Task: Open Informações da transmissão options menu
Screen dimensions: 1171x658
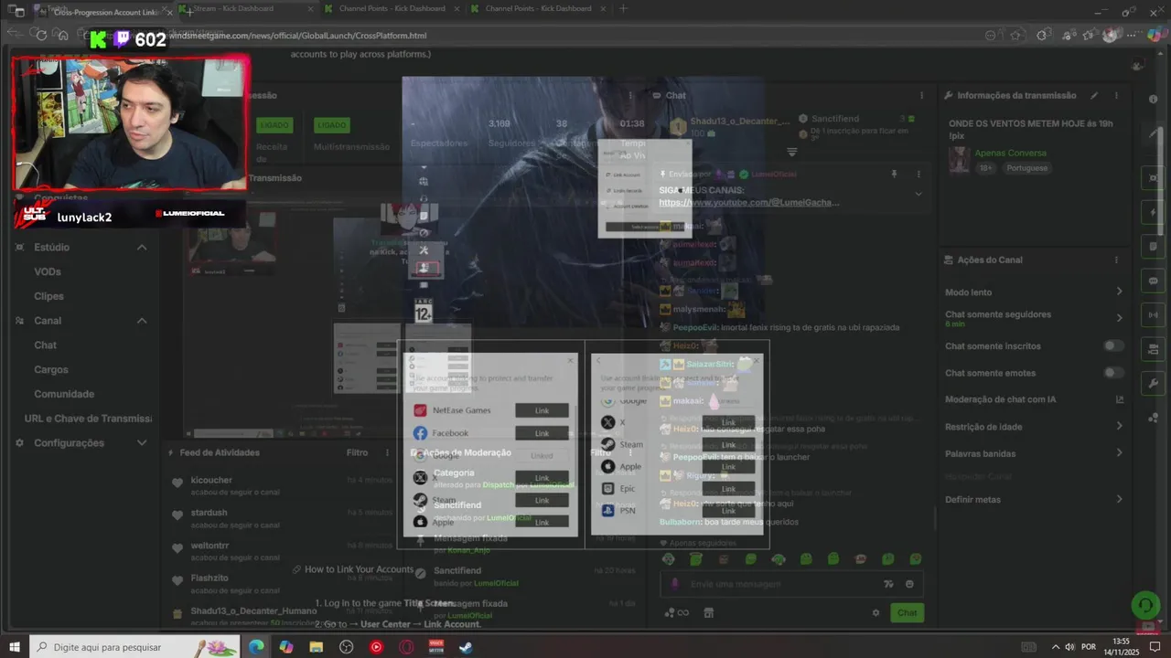Action: [x=1116, y=95]
